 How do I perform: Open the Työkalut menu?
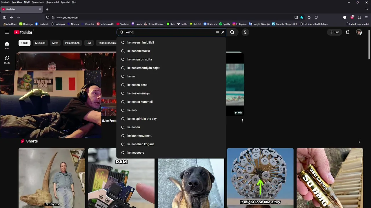tap(66, 2)
